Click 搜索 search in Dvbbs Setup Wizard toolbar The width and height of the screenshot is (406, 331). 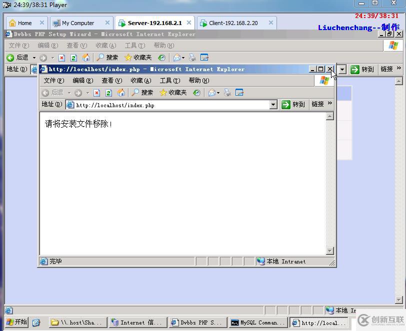[107, 57]
